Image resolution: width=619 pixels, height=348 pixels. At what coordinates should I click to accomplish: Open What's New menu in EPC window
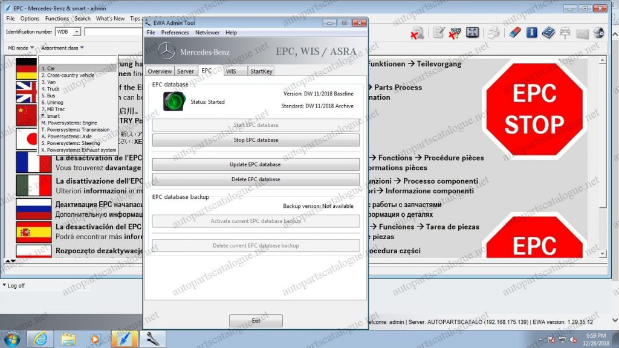110,18
